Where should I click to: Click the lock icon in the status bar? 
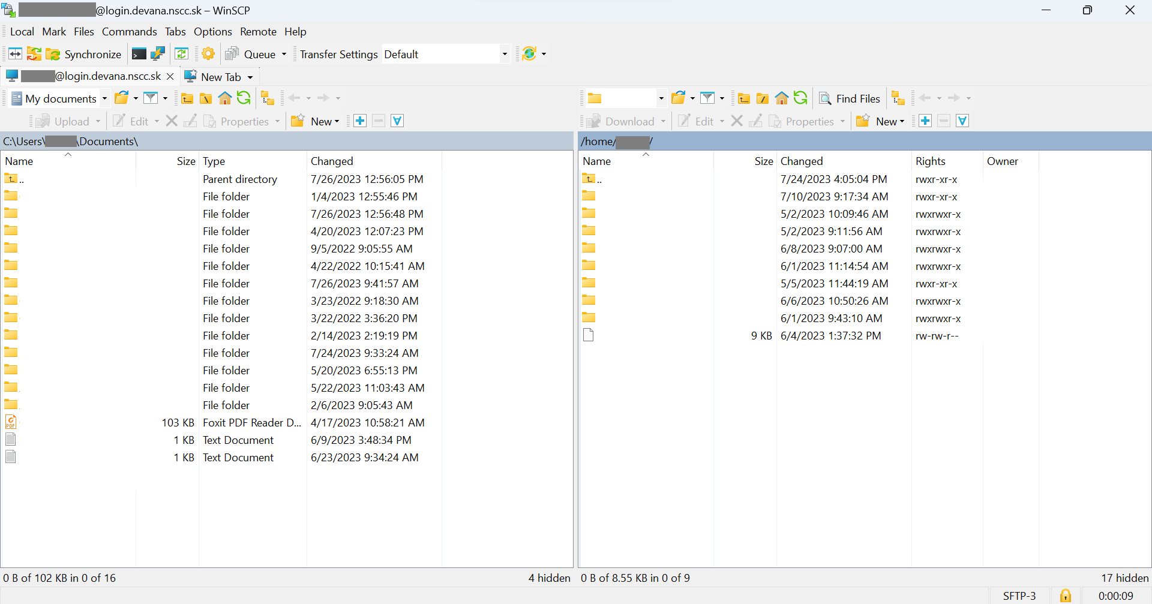tap(1065, 596)
